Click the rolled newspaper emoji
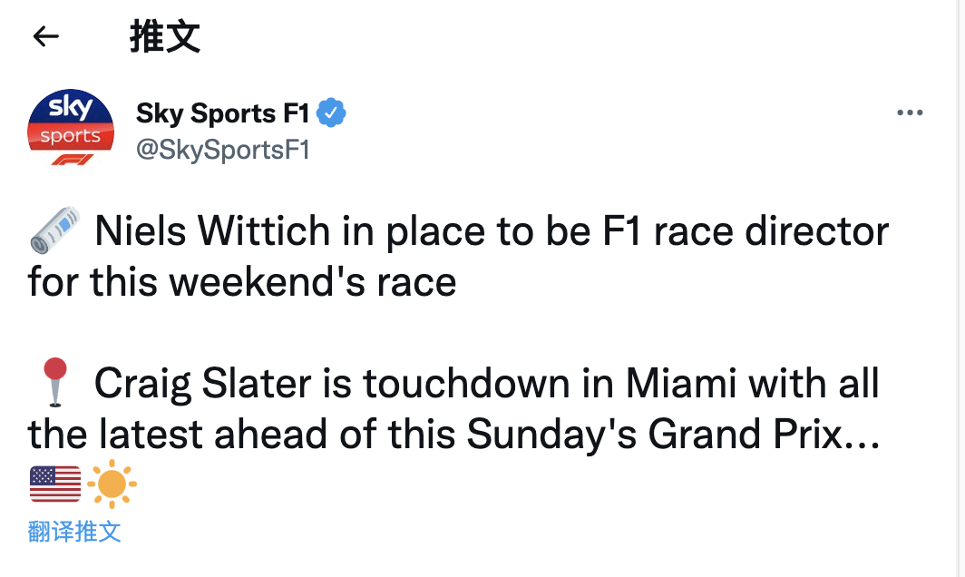965x577 pixels. coord(54,231)
